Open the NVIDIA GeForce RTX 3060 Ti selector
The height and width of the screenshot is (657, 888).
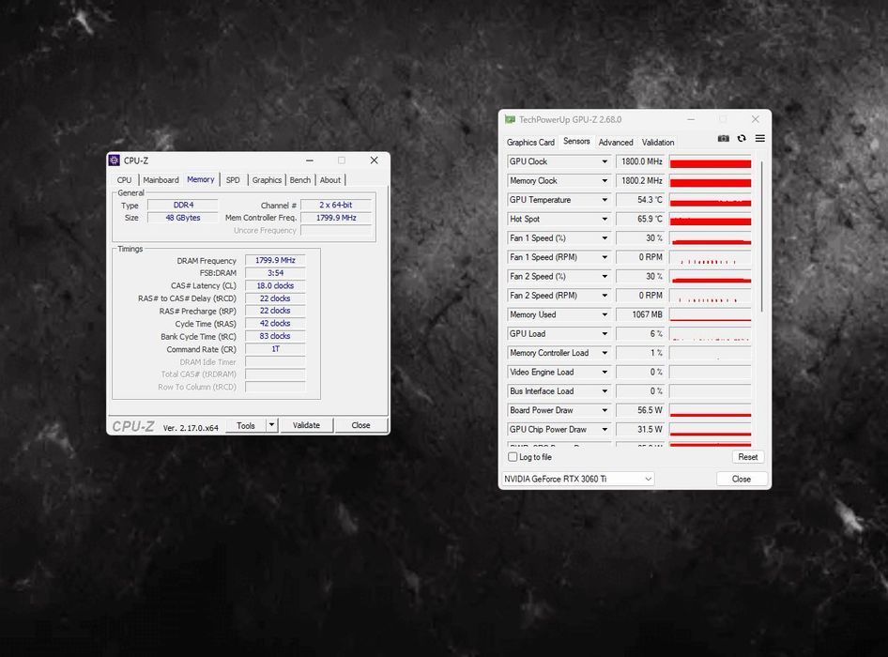(x=577, y=479)
